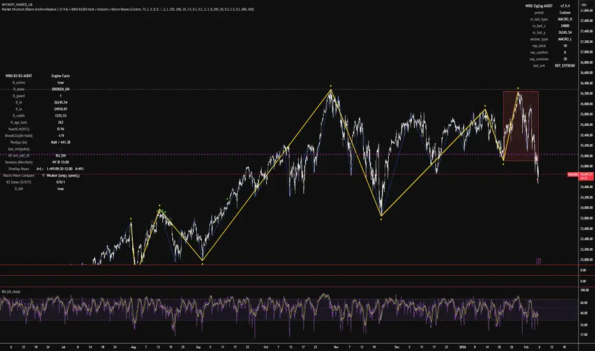Click the Engine Facts column header
595x351 pixels.
(x=61, y=76)
